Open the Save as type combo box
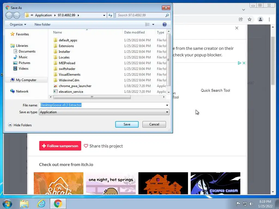279x209 pixels. (104, 112)
